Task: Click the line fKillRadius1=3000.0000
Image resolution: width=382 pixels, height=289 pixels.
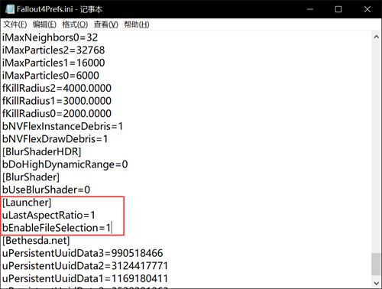Action: (x=57, y=101)
